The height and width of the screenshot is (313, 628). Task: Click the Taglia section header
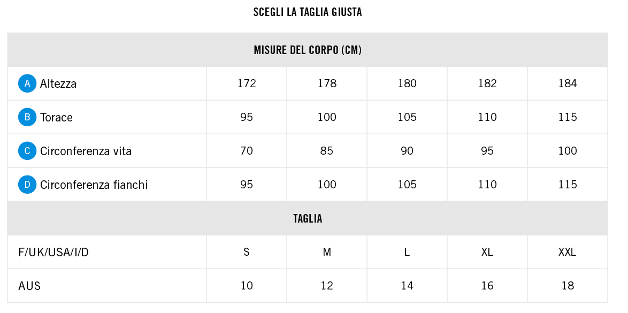tap(308, 218)
